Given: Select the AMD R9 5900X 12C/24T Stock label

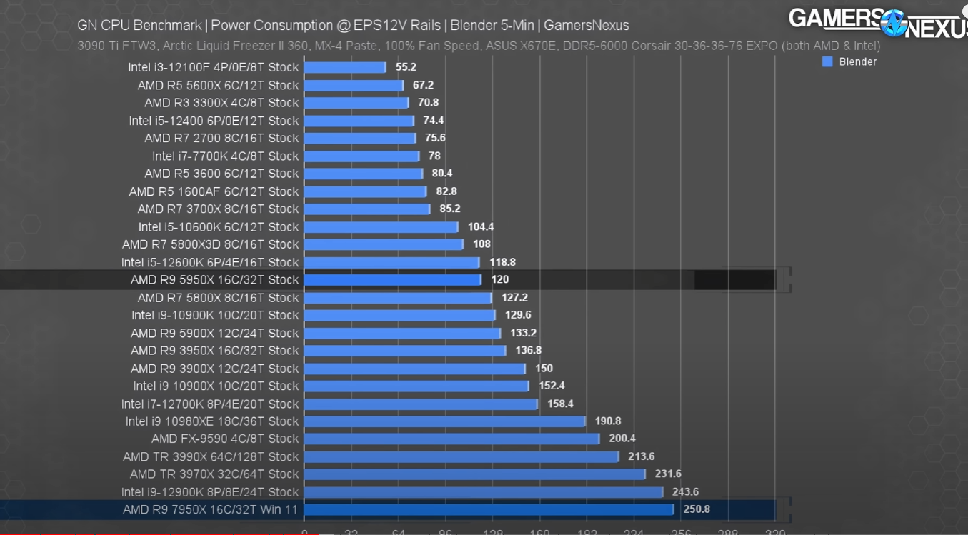Looking at the screenshot, I should 214,333.
